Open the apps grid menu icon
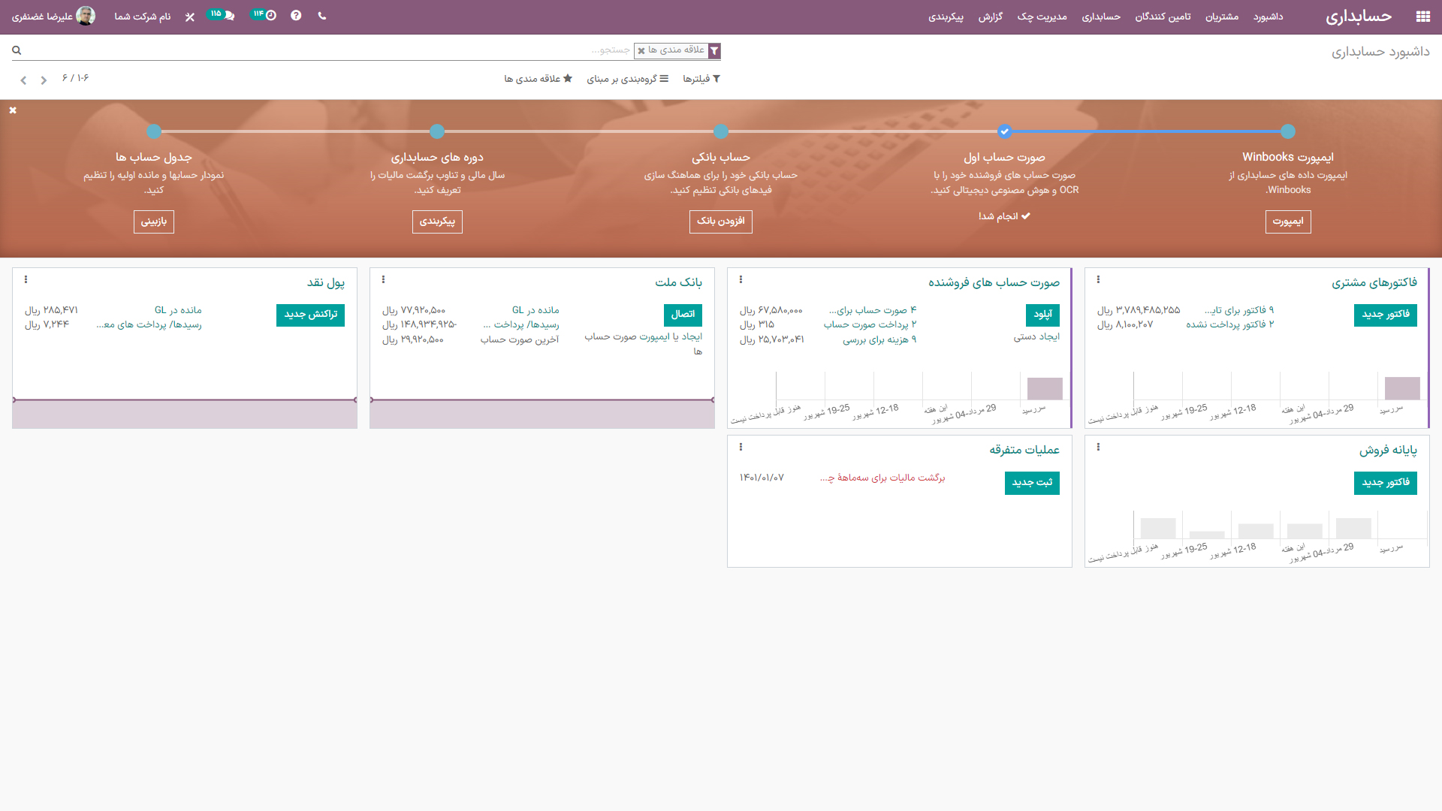 (x=1422, y=17)
